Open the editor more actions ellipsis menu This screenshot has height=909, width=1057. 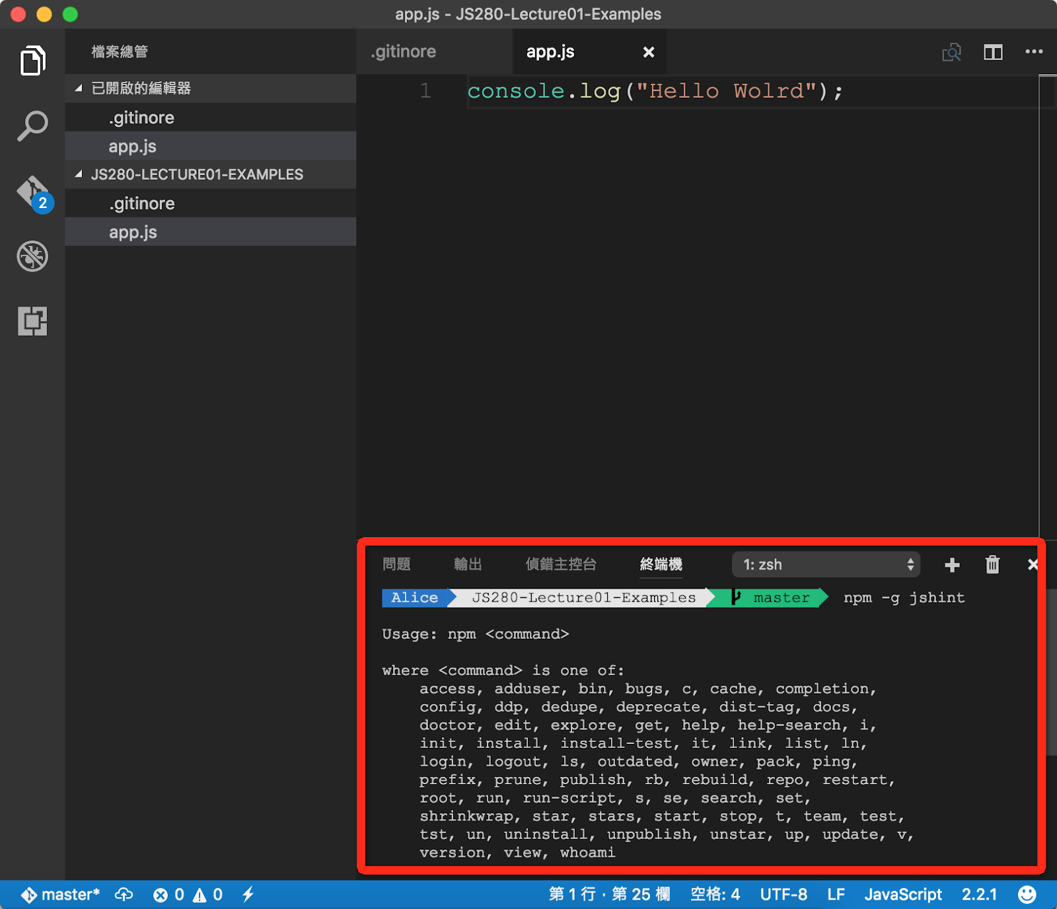(1034, 52)
